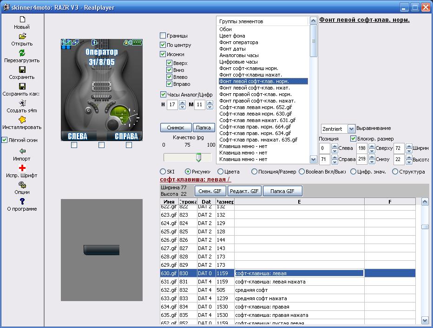Increase the hours H stepper value
This screenshot has height=328, width=433.
(182, 103)
